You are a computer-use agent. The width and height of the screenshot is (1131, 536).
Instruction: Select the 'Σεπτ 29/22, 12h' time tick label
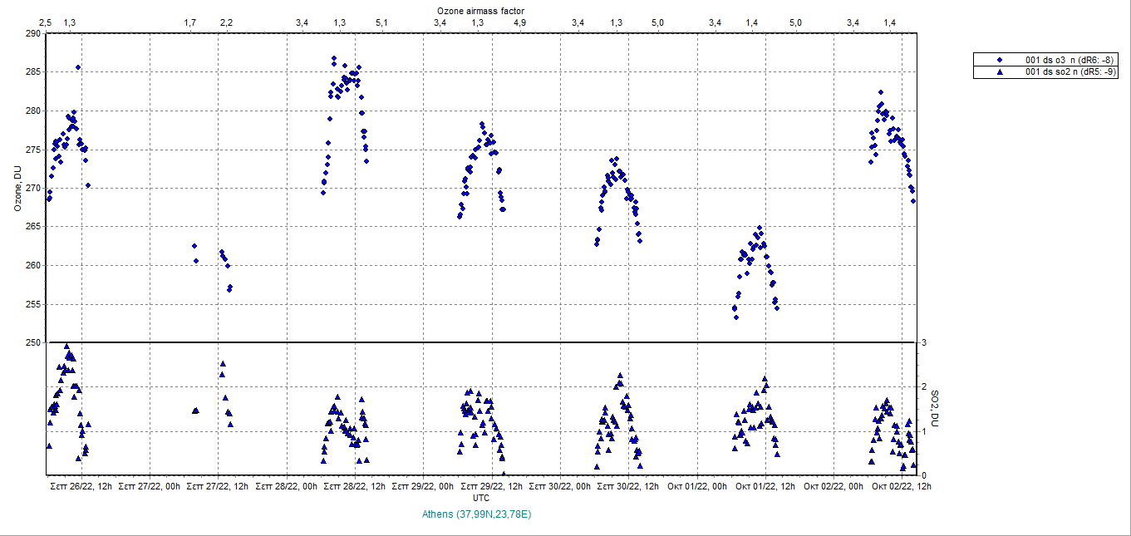[x=492, y=486]
